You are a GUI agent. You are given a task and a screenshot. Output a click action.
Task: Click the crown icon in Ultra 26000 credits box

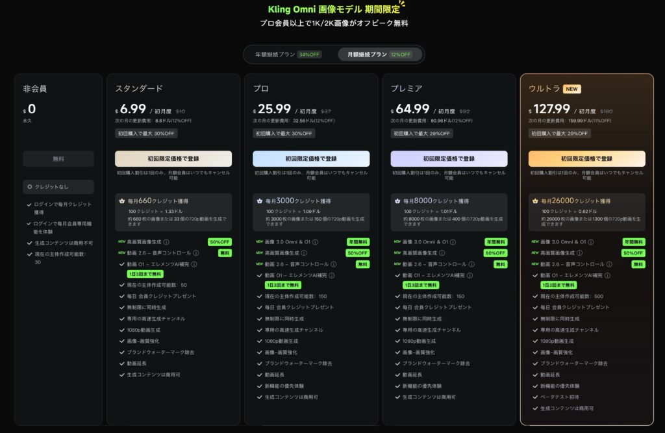click(x=535, y=201)
